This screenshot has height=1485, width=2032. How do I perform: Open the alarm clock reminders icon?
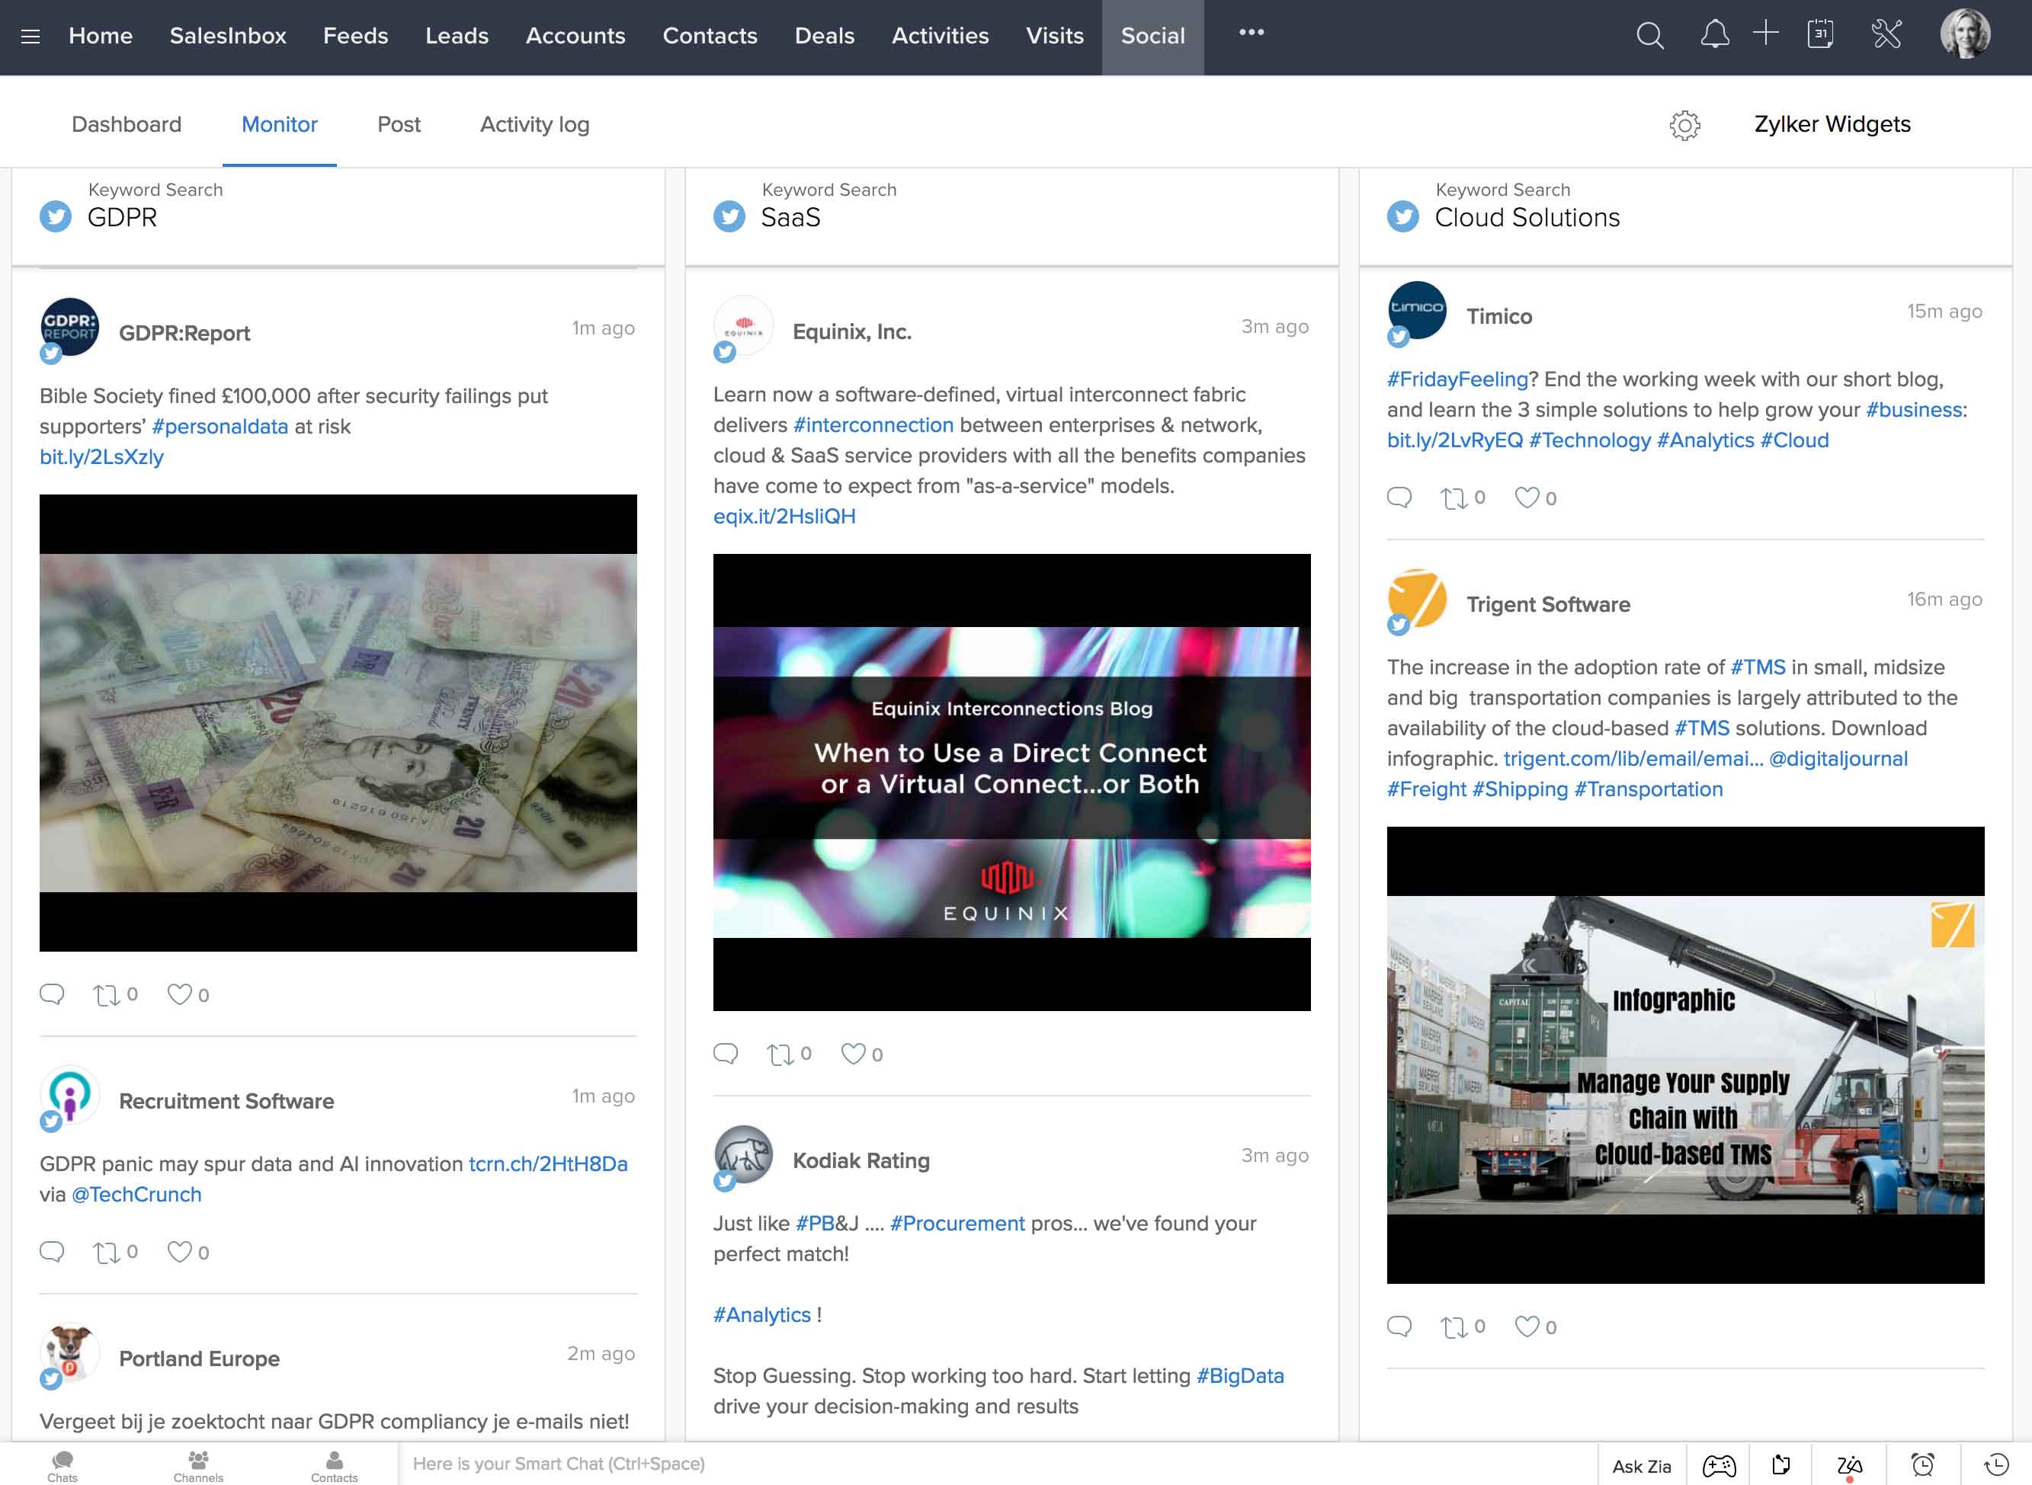(x=1922, y=1464)
